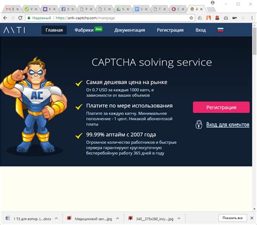257x225 pixels.
Task: Reload the current page
Action: click(20, 18)
